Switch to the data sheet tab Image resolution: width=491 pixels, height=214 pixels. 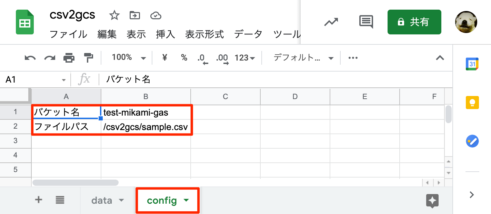101,200
